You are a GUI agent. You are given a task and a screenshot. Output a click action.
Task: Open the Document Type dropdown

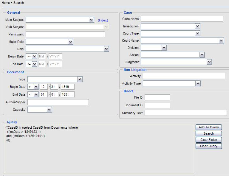[x=55, y=79]
